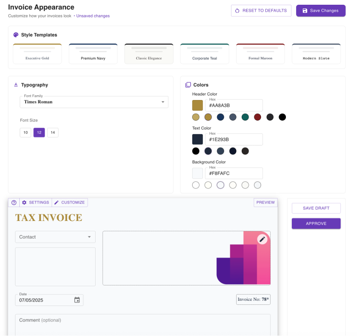Click the pencil edit icon on logo
357x336 pixels.
tap(262, 239)
